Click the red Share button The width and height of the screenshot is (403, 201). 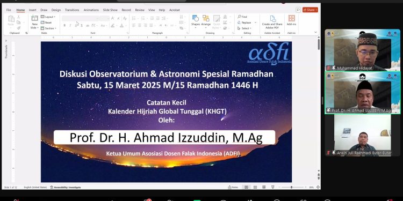click(310, 10)
